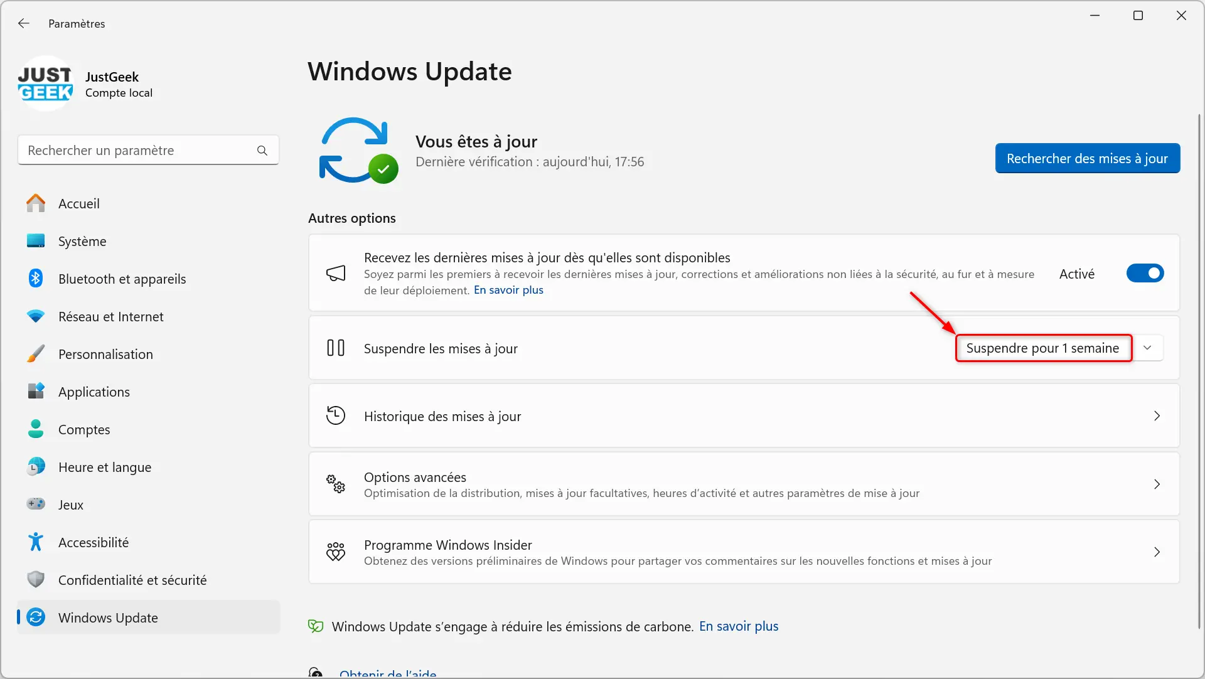1205x679 pixels.
Task: Open Historique des mises à jour
Action: (744, 416)
